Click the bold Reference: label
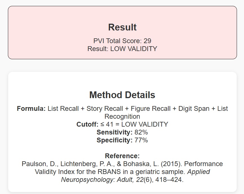The width and height of the screenshot is (244, 194). click(x=122, y=156)
